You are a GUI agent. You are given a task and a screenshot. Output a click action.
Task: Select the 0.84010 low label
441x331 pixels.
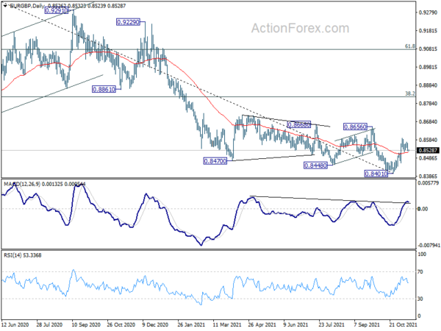pos(376,174)
